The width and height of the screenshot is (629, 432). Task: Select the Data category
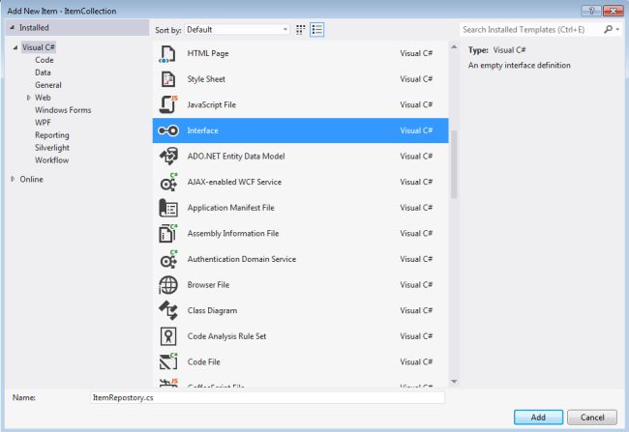click(43, 72)
